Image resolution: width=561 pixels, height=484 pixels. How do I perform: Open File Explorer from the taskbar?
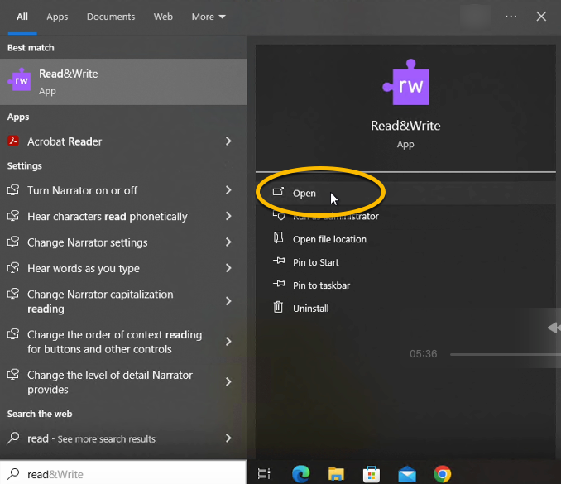tap(336, 473)
